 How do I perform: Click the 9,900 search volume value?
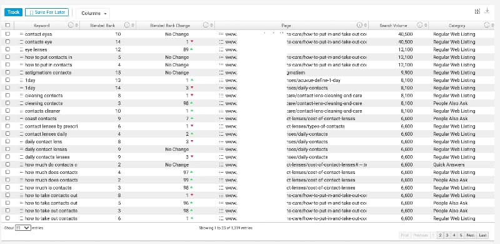(x=407, y=73)
